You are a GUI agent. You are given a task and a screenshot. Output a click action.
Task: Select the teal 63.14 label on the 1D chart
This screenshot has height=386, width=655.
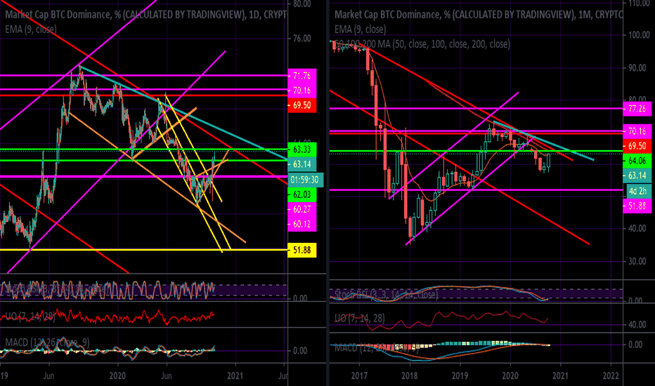302,164
